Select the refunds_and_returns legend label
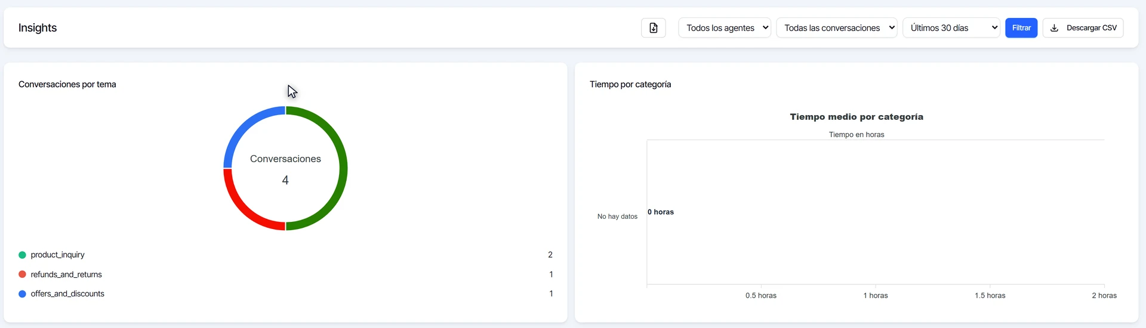 (66, 274)
